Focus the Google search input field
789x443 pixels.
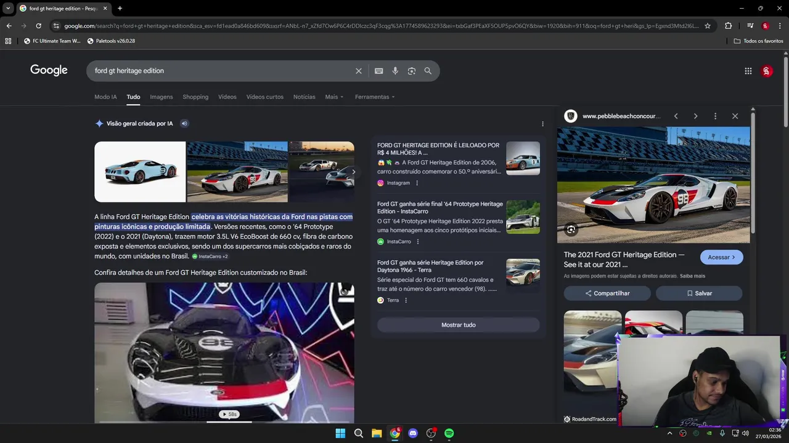(222, 71)
